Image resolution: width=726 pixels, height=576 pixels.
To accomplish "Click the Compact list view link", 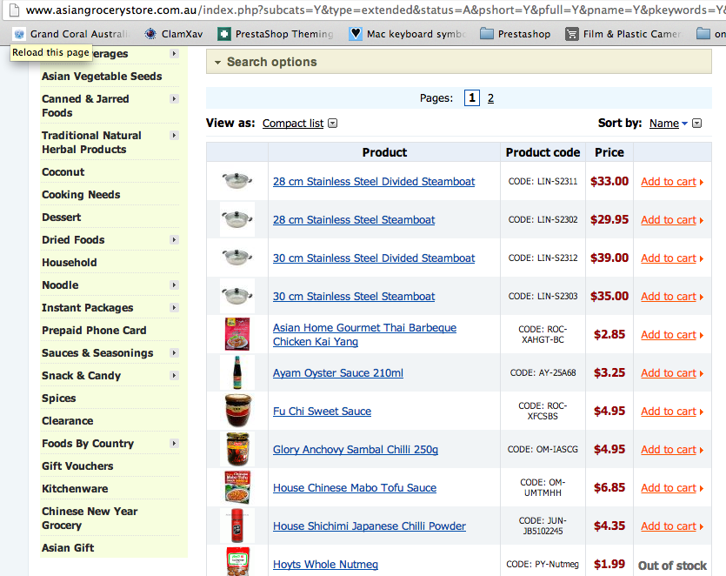I will [293, 124].
